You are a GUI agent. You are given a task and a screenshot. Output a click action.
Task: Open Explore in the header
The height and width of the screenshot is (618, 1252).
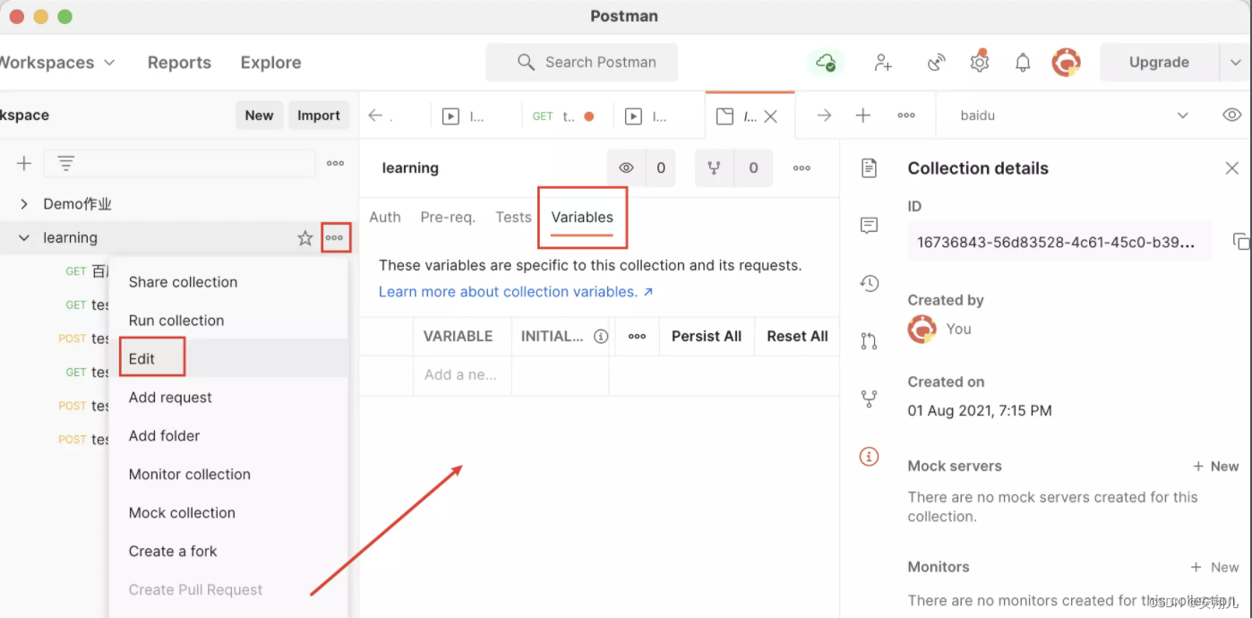click(x=270, y=63)
